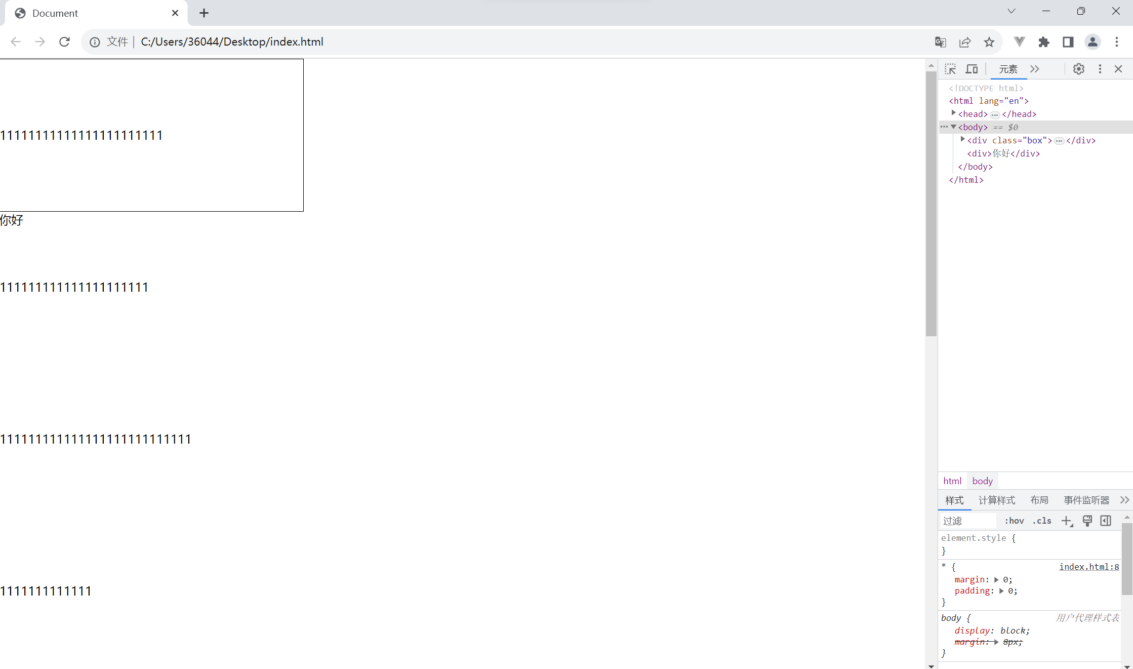Click the address bar URL
This screenshot has height=669, width=1133.
[232, 42]
